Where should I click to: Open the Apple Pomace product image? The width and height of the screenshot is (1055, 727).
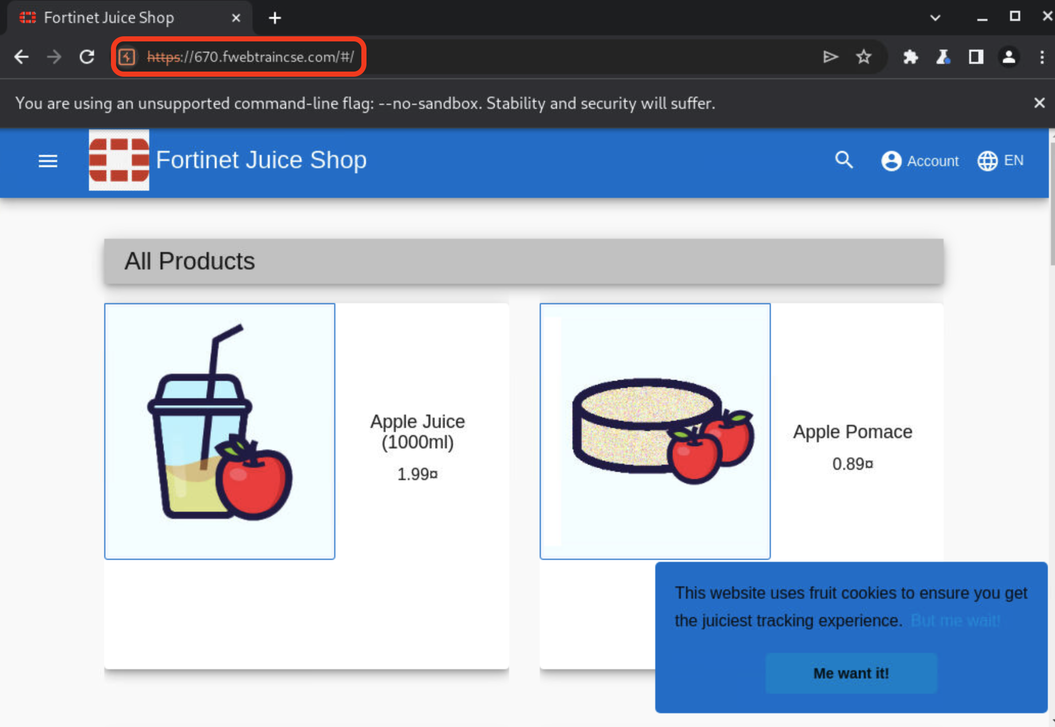655,431
